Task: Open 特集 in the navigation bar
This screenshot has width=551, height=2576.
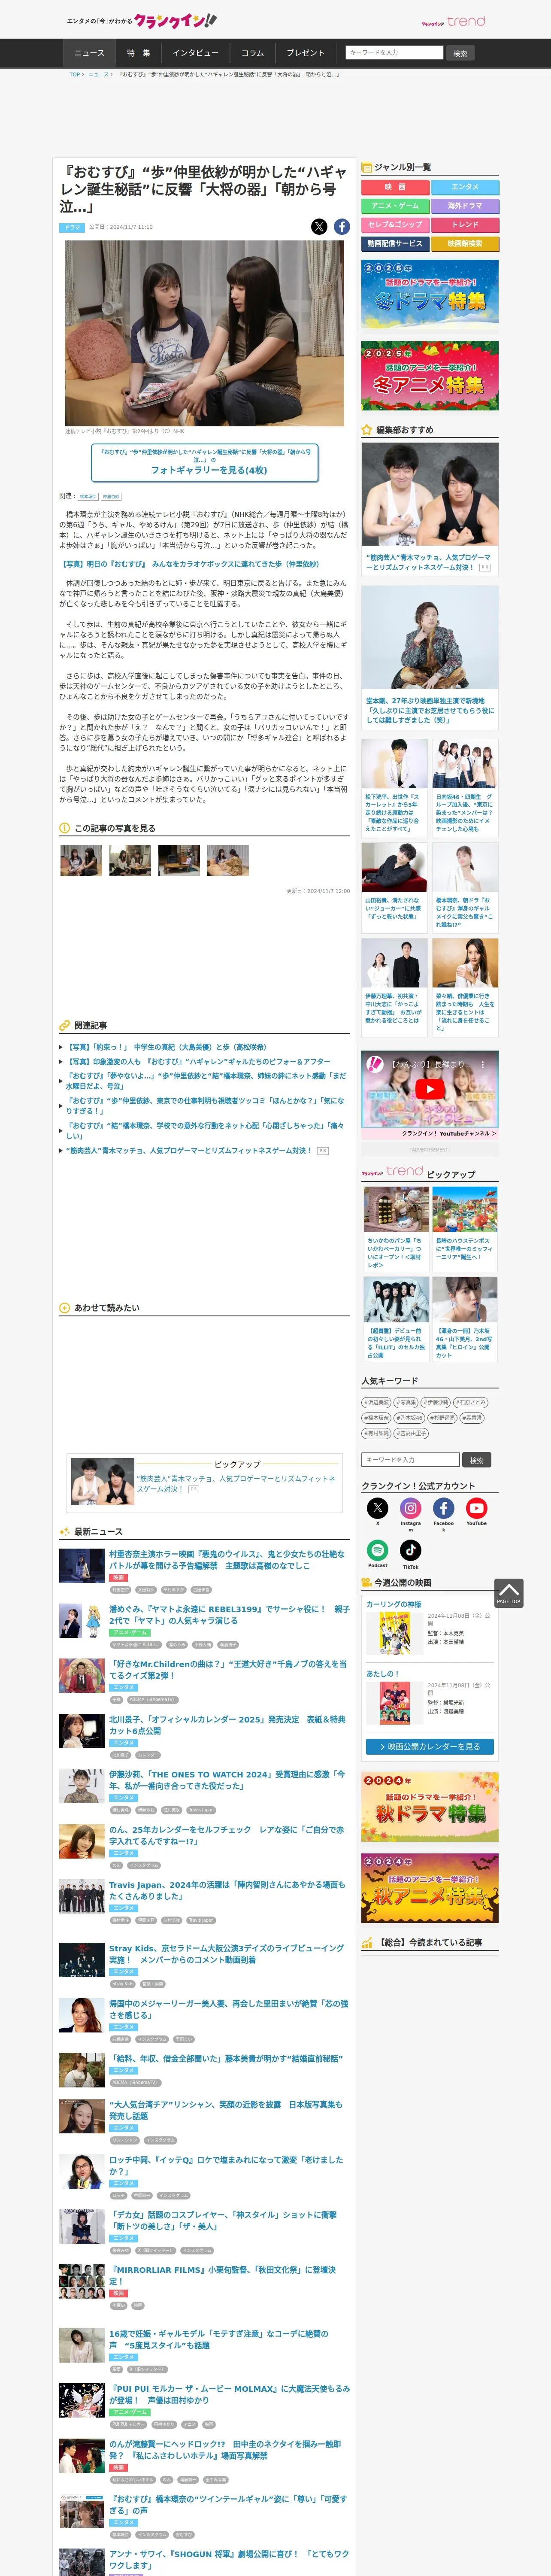Action: [x=138, y=53]
